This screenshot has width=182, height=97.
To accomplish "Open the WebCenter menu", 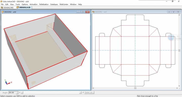I will tap(64, 4).
